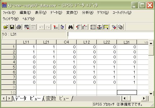Screen dimensions: 155x108
Task: Click the tab scroll left arrow
Action: (4, 98)
